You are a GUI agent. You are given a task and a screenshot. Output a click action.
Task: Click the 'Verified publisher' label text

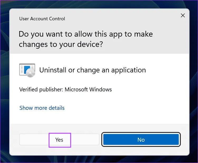click(41, 90)
